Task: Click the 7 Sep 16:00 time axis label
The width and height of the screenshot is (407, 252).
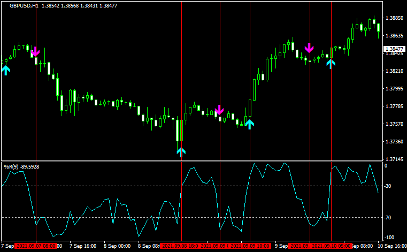Action: (83, 246)
